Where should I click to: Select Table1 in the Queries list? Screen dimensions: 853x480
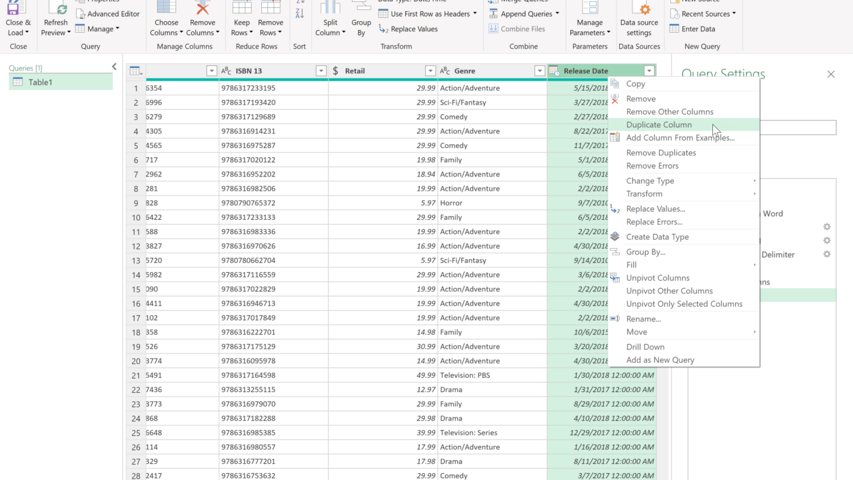[40, 82]
